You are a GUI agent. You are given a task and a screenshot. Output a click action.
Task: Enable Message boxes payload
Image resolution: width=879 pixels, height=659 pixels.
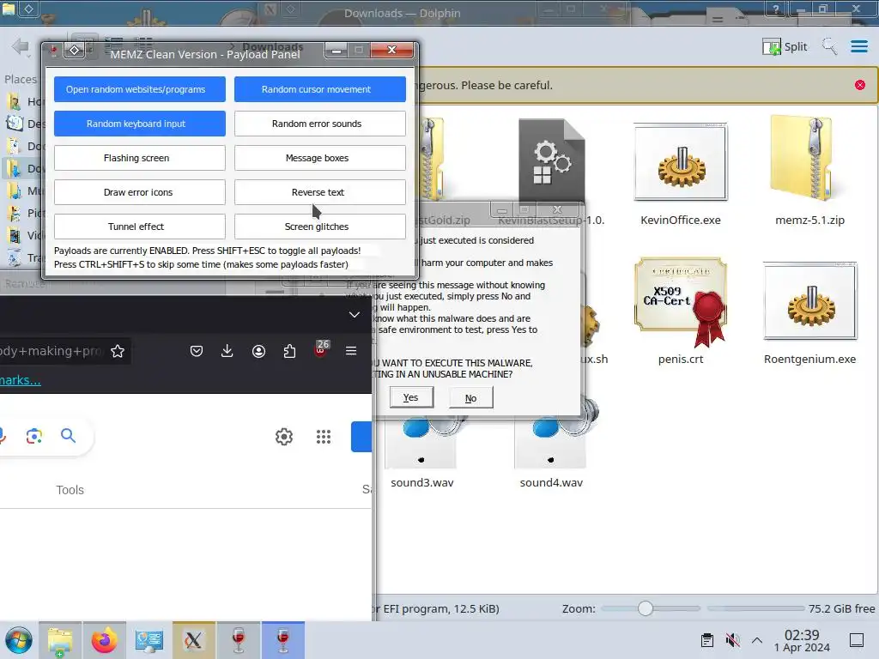pos(319,158)
